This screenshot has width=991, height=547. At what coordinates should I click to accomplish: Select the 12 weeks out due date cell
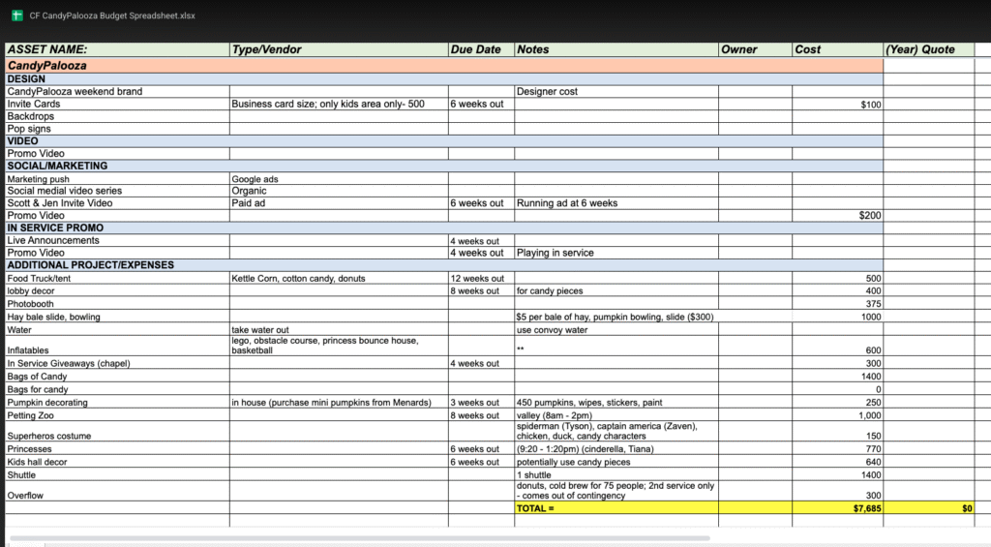tap(482, 278)
